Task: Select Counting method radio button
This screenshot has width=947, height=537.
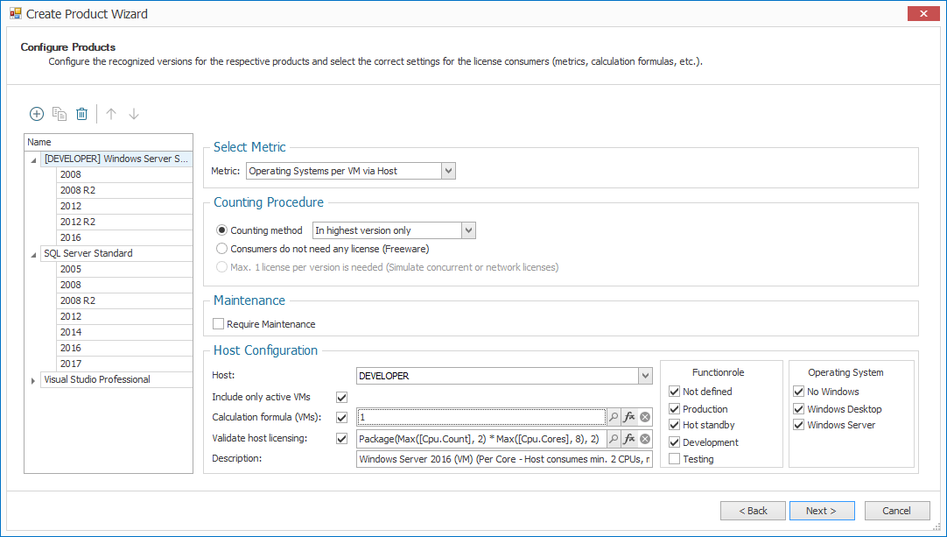Action: (221, 230)
